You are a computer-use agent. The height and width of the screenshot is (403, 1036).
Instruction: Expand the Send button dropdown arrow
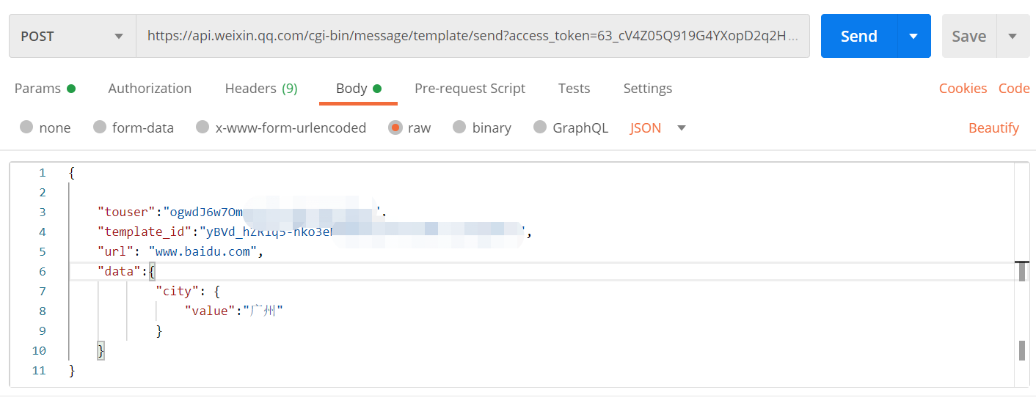[913, 36]
